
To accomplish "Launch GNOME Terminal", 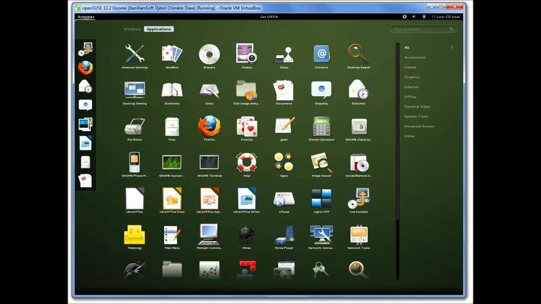I will pyautogui.click(x=209, y=165).
